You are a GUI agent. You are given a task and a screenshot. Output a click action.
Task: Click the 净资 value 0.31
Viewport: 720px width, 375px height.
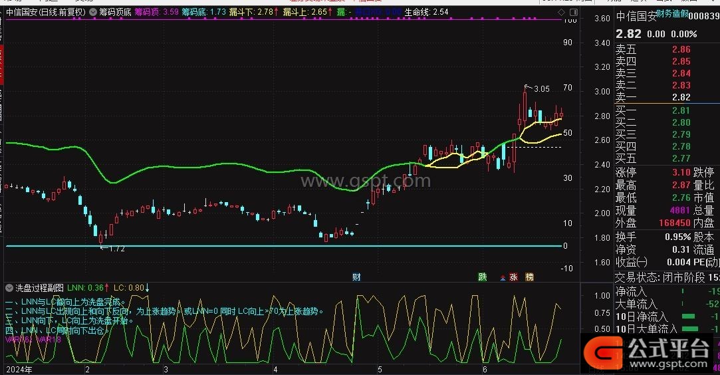[681, 249]
